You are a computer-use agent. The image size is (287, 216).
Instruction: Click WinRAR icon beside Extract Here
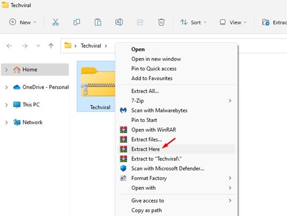[123, 149]
